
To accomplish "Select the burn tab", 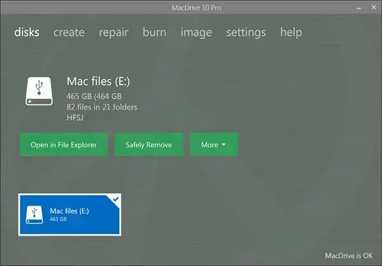I will coord(155,32).
